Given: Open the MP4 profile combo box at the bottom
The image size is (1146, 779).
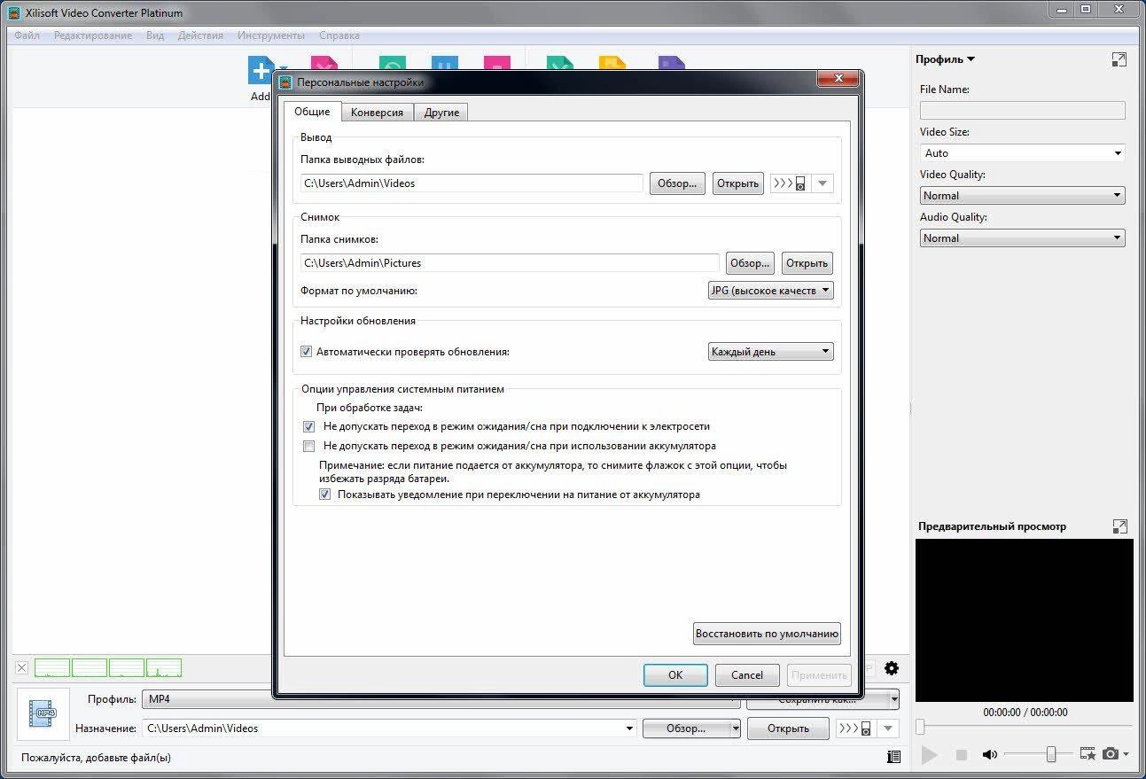Looking at the screenshot, I should (x=441, y=699).
